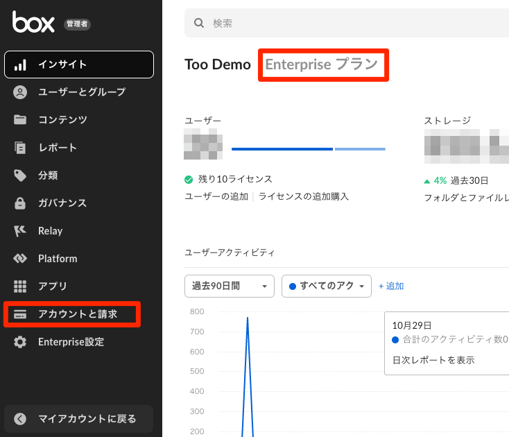Click the Enterprise プラン label

pyautogui.click(x=322, y=65)
